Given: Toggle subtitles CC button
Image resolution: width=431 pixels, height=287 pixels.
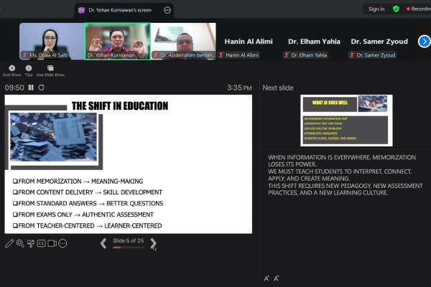Looking at the screenshot, I should pos(41,243).
